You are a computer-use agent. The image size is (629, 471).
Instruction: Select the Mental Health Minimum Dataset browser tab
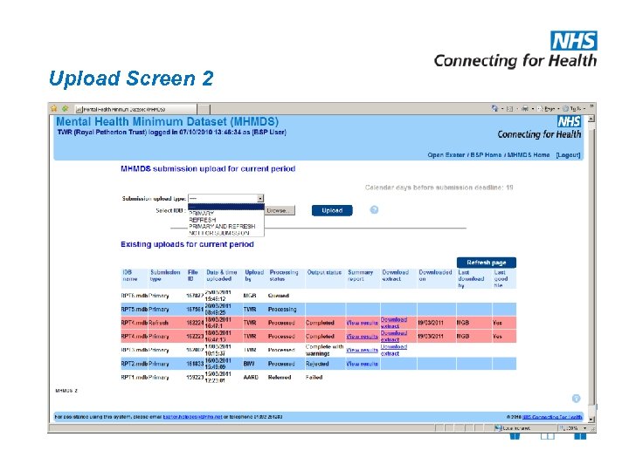click(x=135, y=109)
